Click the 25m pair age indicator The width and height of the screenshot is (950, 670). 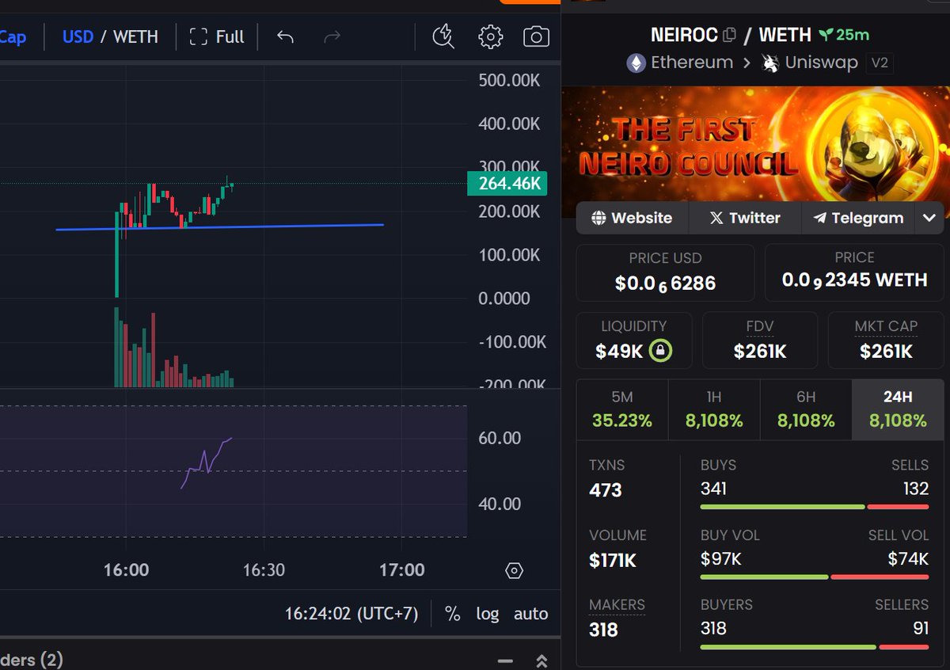tap(853, 35)
